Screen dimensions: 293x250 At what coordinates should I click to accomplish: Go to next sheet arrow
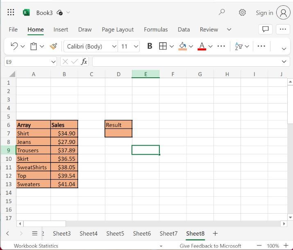(x=21, y=233)
